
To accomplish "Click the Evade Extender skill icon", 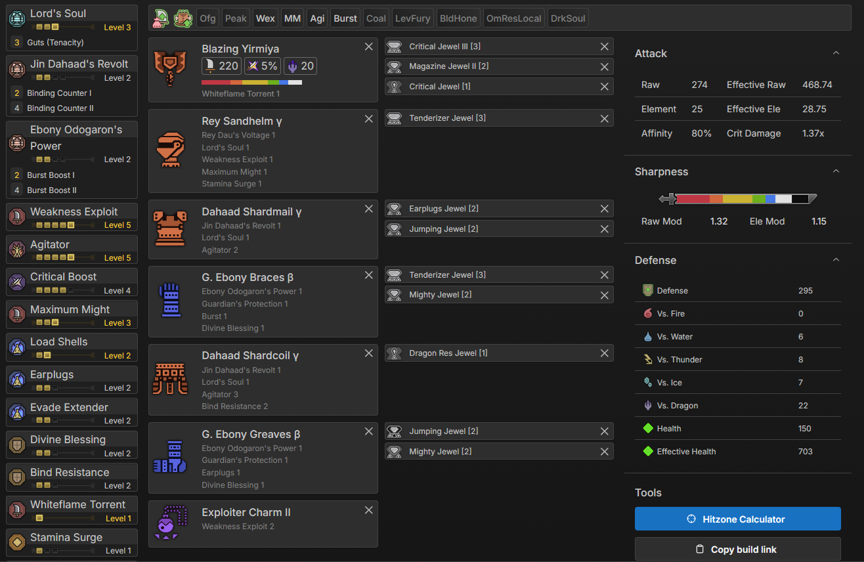I will tap(17, 412).
